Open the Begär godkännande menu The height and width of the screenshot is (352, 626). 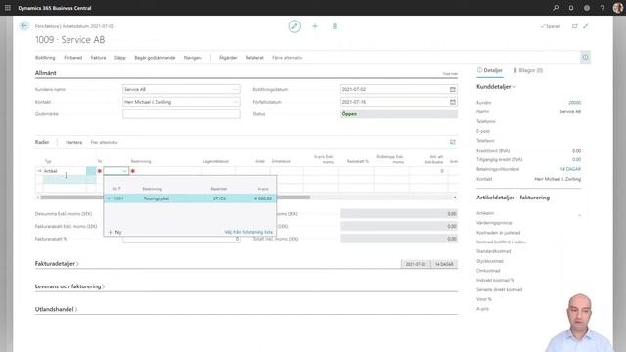tap(155, 58)
